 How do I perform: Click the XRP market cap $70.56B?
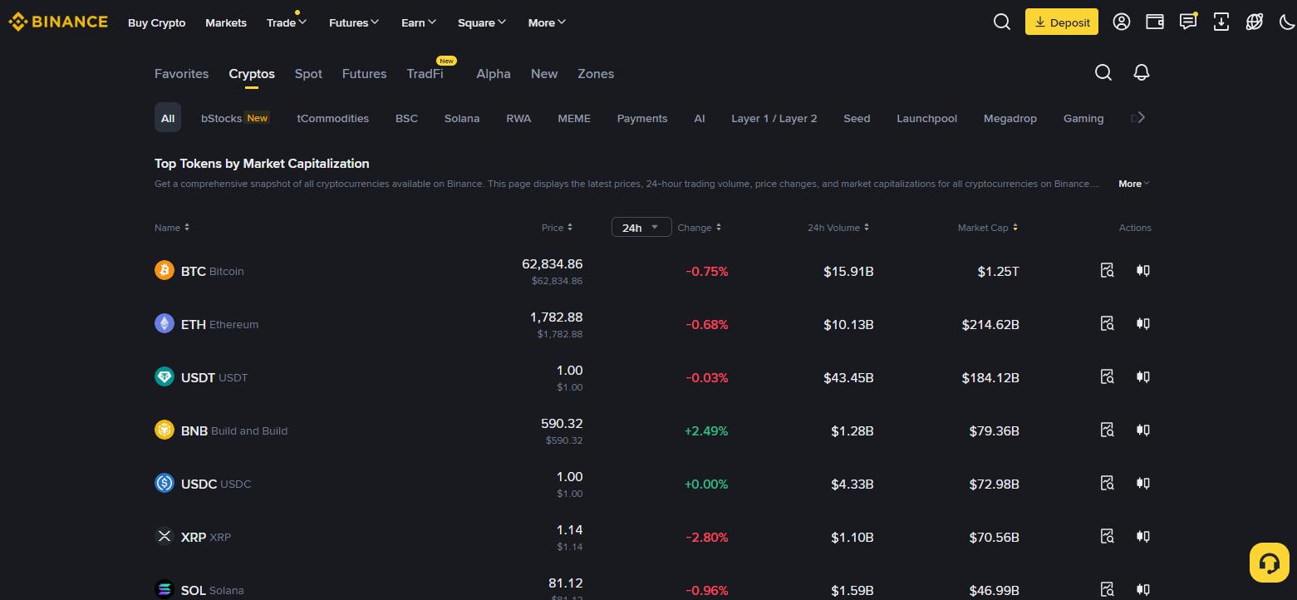(x=994, y=537)
